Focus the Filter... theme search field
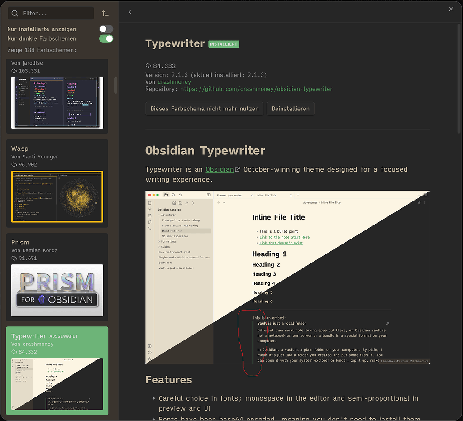463x421 pixels. point(51,13)
